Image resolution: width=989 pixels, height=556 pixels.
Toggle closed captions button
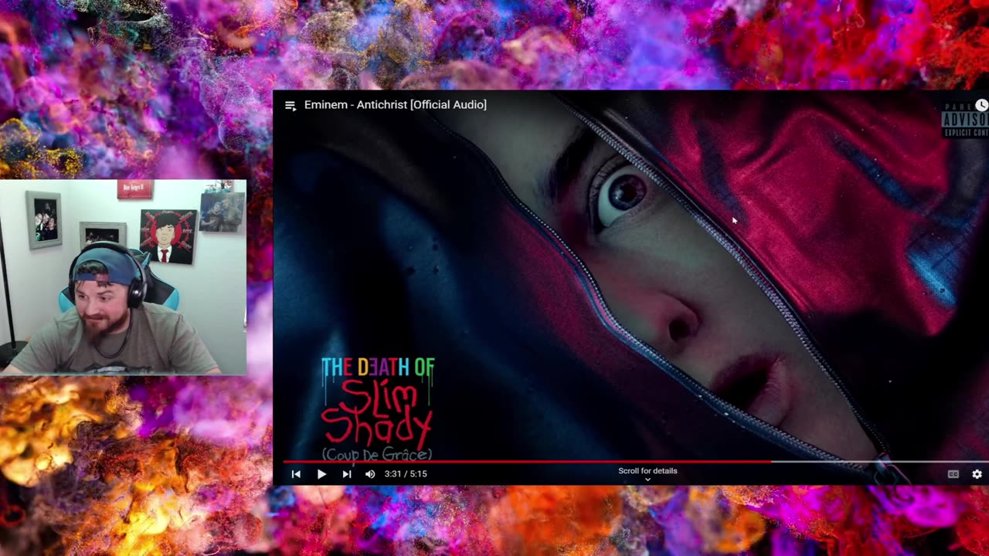(x=953, y=474)
